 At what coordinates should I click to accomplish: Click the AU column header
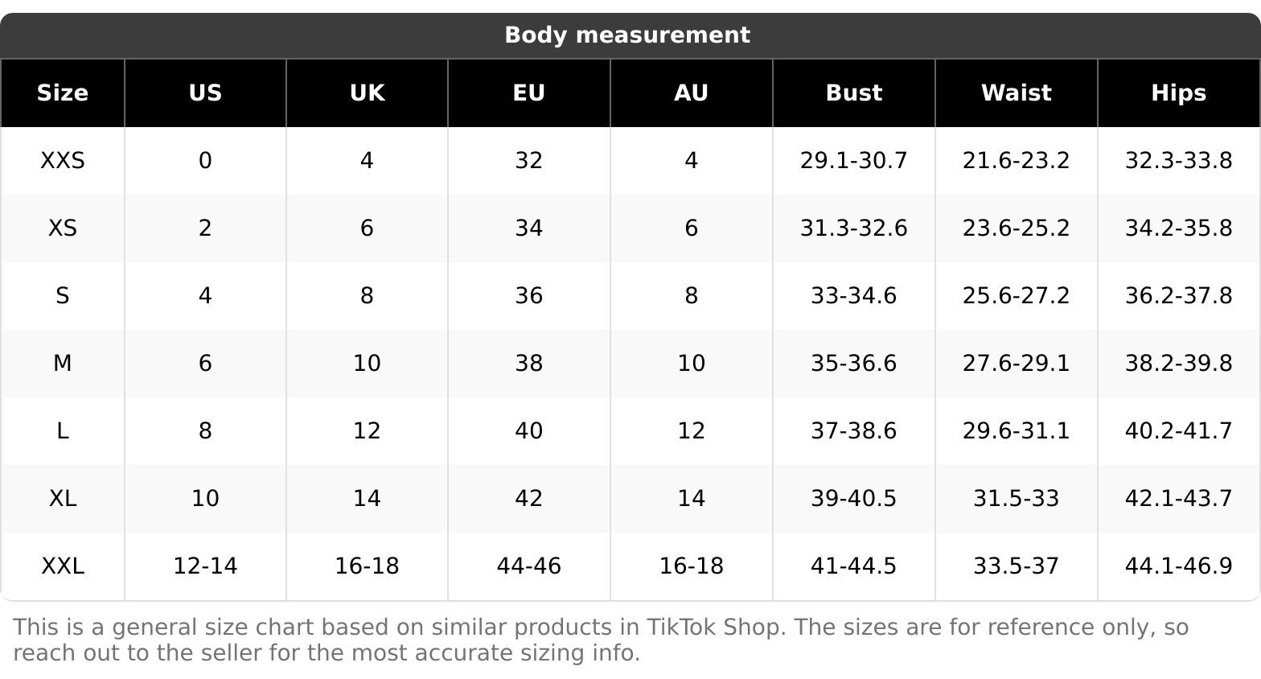tap(691, 93)
